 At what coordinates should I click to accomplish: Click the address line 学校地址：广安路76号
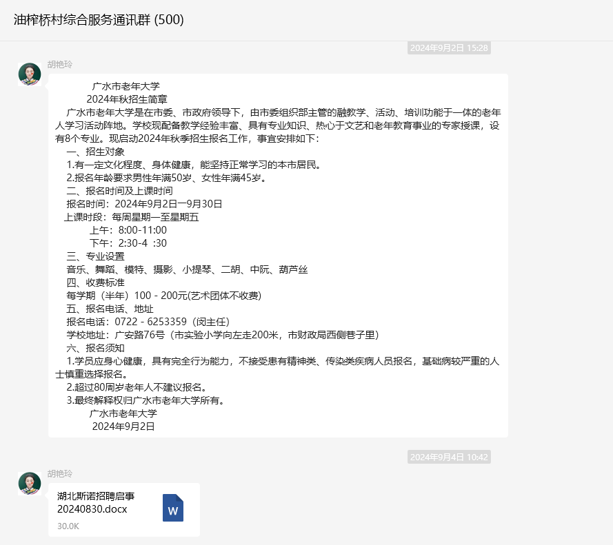pos(223,335)
